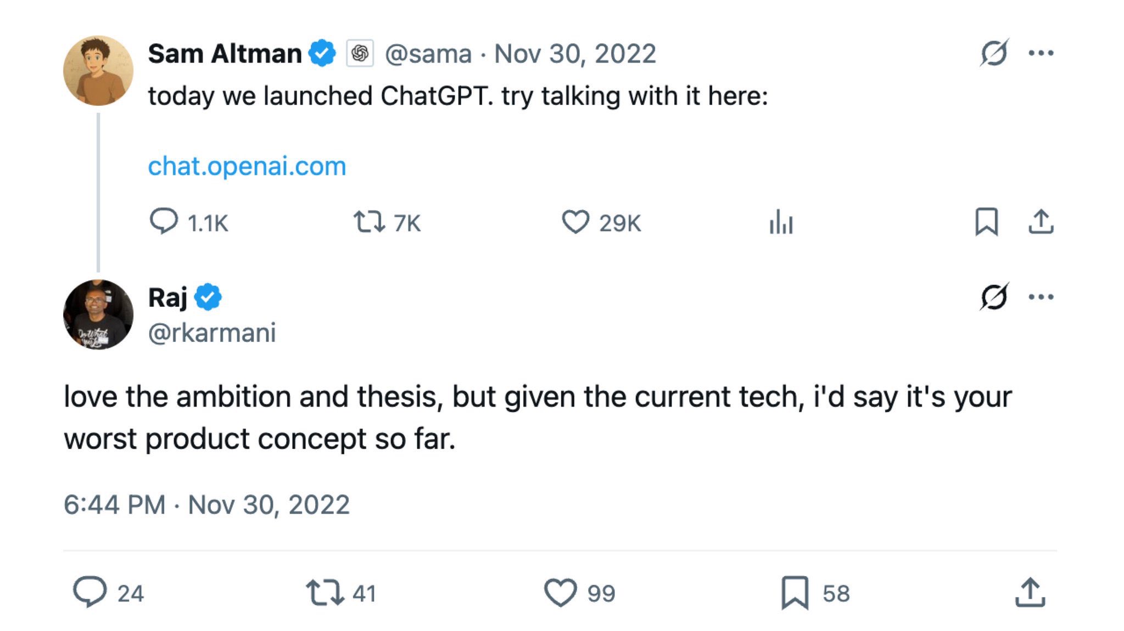
Task: Click Raj's profile picture
Action: coord(98,314)
